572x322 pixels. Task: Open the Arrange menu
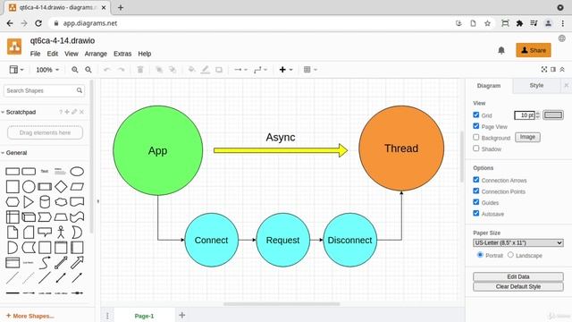pos(96,54)
